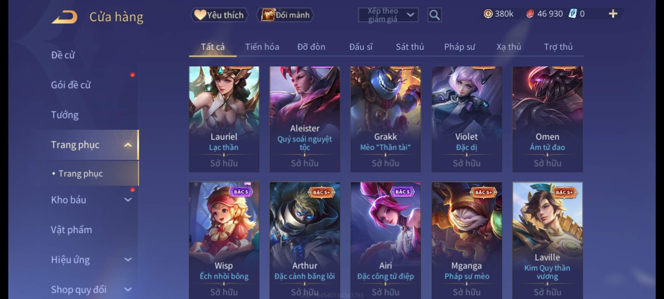This screenshot has width=664, height=299.
Task: Switch to the Sát thủ tab
Action: point(410,47)
